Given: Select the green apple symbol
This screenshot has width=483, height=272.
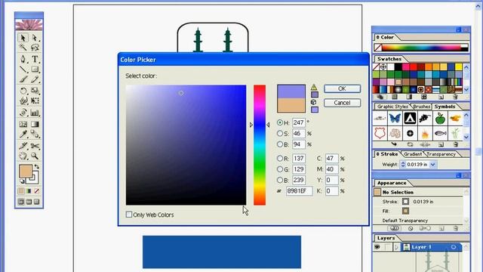Looking at the screenshot, I should (x=440, y=118).
